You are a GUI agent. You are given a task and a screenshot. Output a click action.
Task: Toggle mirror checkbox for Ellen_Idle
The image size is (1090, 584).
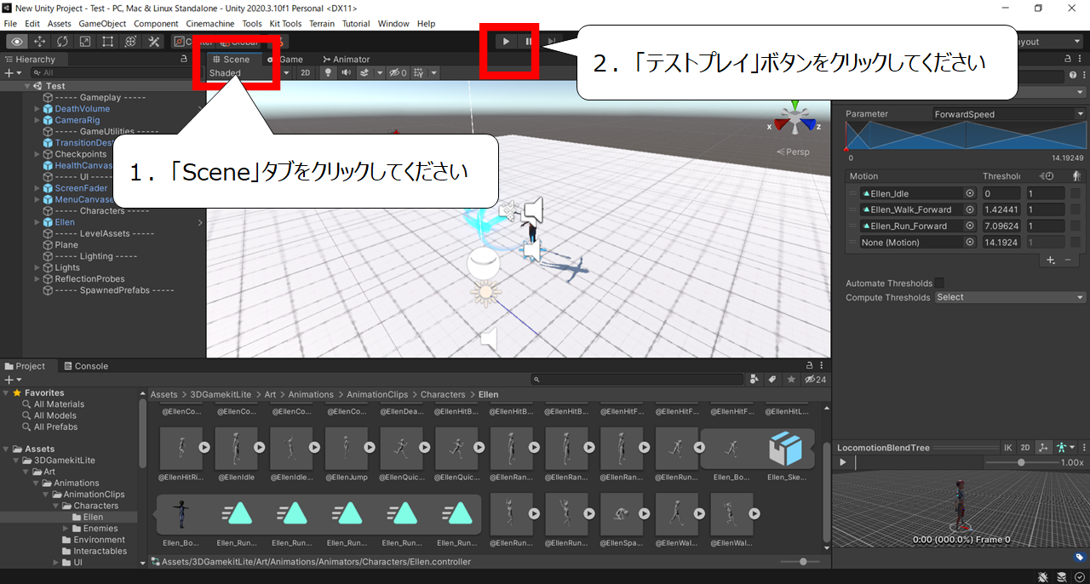[1076, 193]
